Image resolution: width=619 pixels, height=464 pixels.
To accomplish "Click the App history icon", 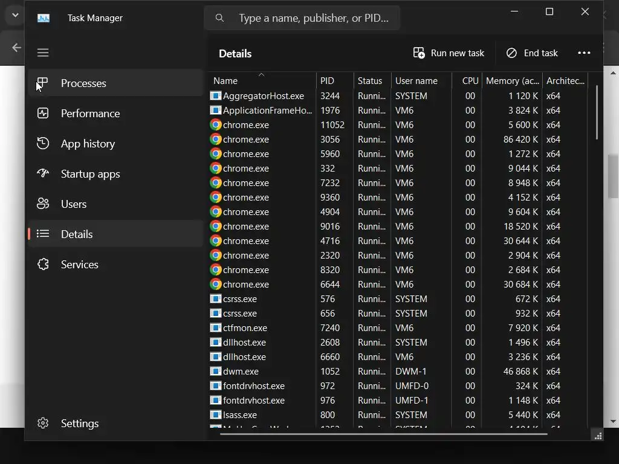I will pyautogui.click(x=42, y=143).
